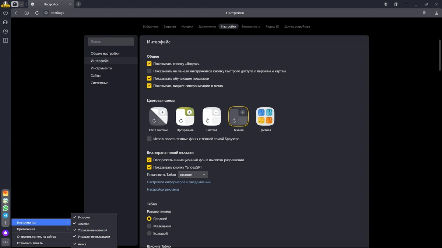Open the Telegram app in sidebar

6,215
